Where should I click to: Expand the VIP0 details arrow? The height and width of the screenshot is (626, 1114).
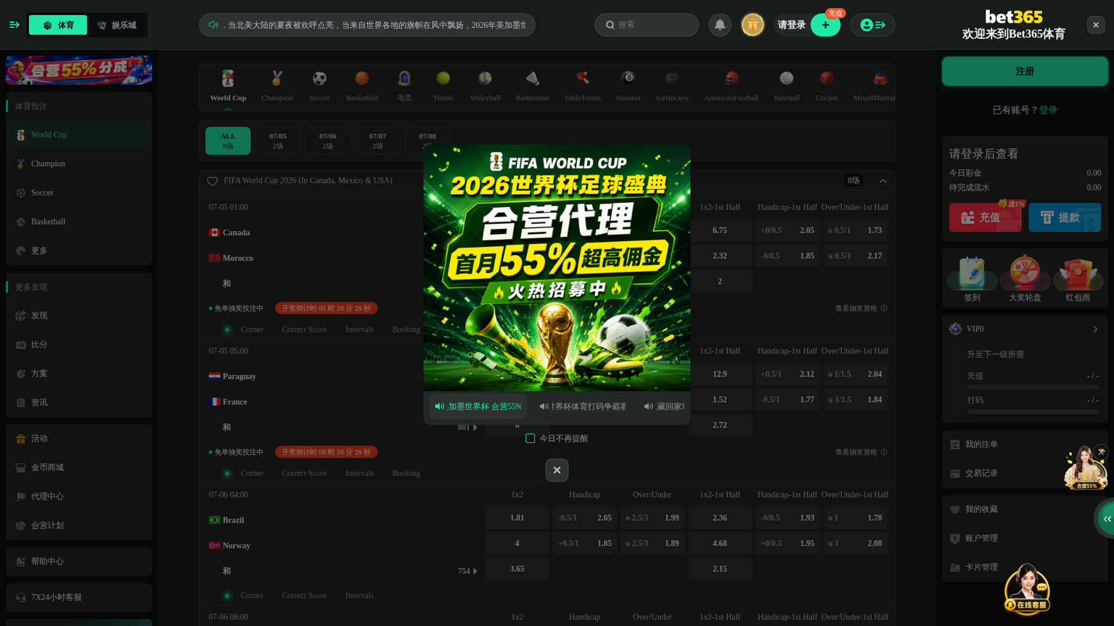pyautogui.click(x=1095, y=329)
